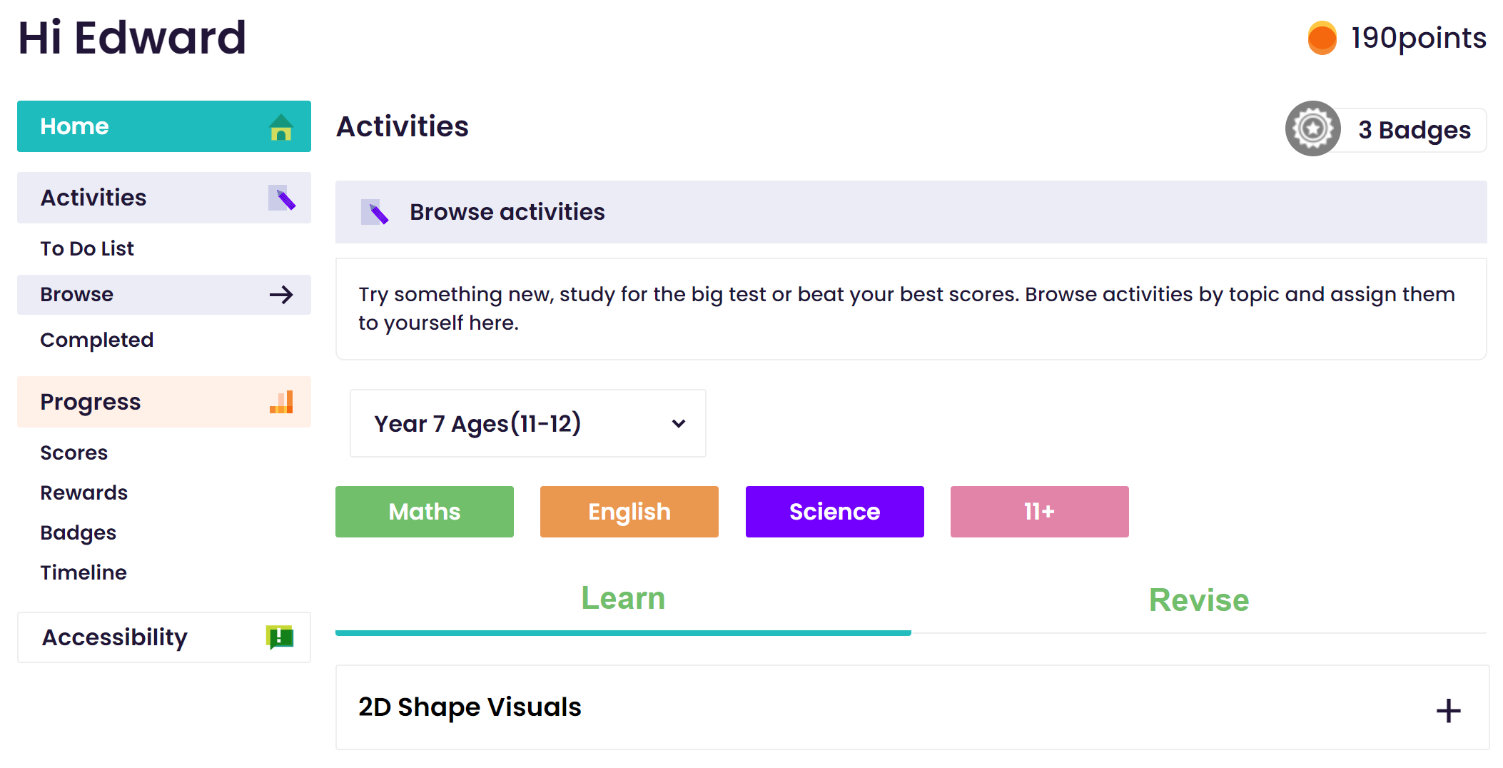Click the arrow icon next to Browse
The image size is (1503, 768).
pyautogui.click(x=283, y=294)
